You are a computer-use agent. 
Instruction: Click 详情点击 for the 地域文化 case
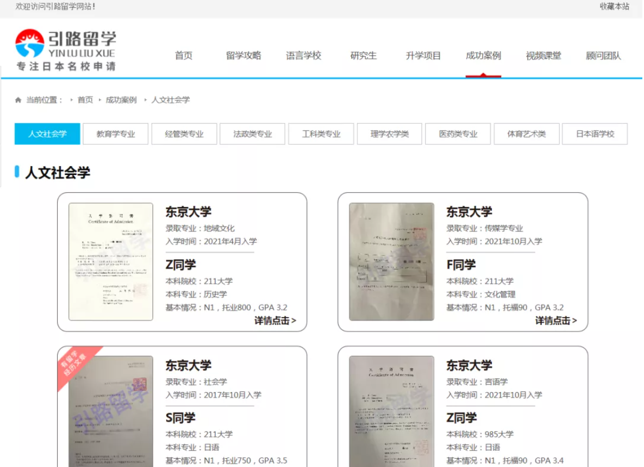pos(275,320)
